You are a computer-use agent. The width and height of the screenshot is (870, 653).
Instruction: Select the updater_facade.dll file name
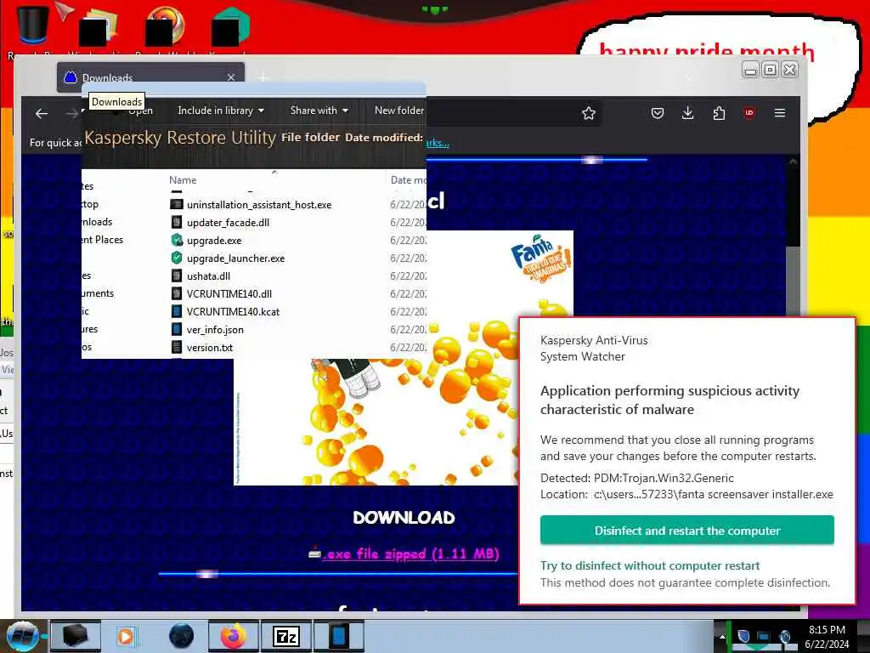[228, 223]
